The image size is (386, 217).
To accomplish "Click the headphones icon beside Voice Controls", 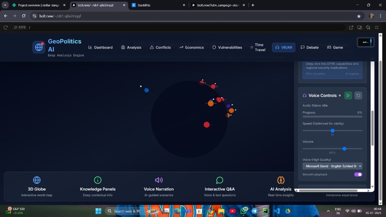I will click(x=305, y=96).
